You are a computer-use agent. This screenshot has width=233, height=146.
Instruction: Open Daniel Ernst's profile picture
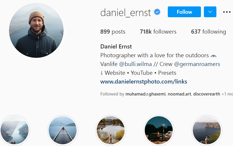click(36, 30)
